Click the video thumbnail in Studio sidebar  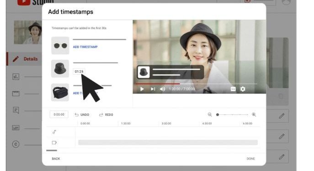click(x=28, y=32)
